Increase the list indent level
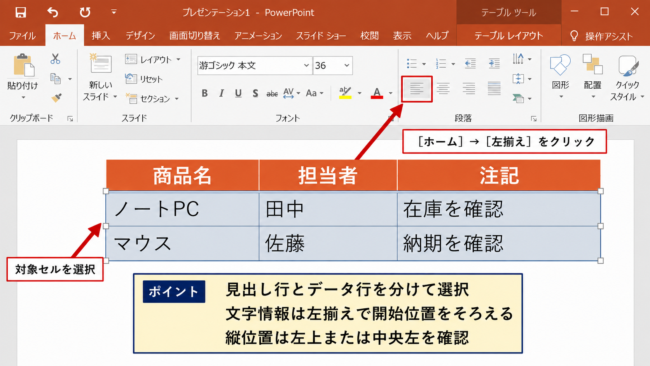 coord(494,63)
